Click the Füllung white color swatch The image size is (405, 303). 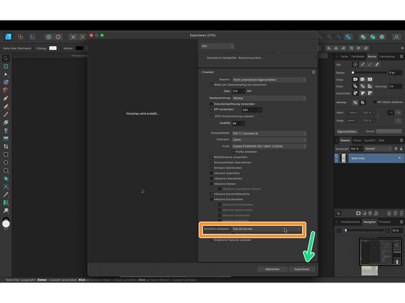coord(53,48)
